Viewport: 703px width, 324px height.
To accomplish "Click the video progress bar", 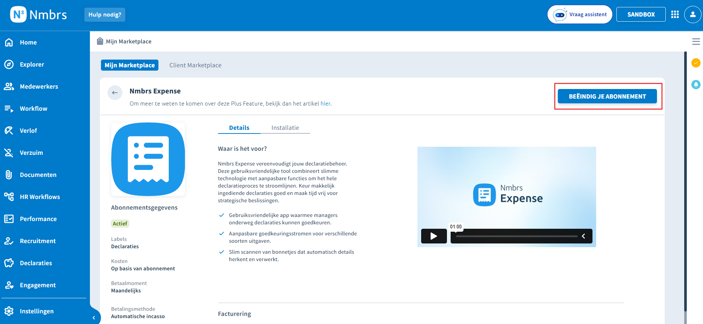I will click(517, 236).
